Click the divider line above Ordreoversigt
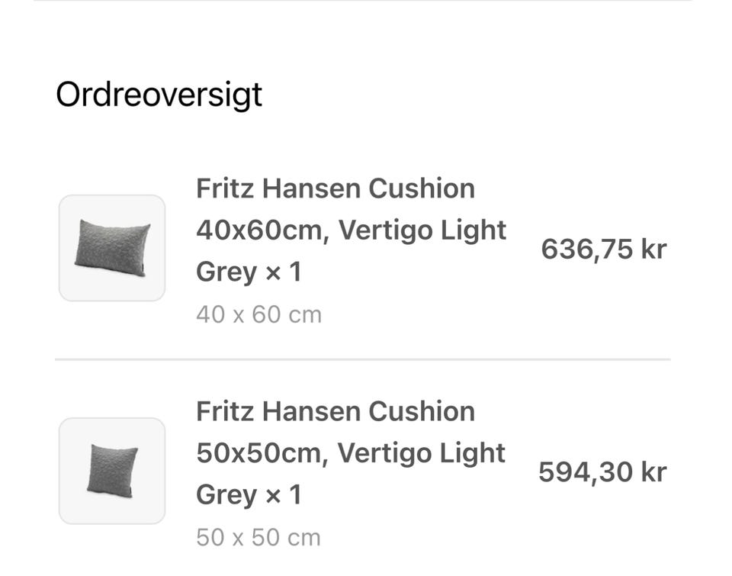The height and width of the screenshot is (576, 732). click(363, 1)
